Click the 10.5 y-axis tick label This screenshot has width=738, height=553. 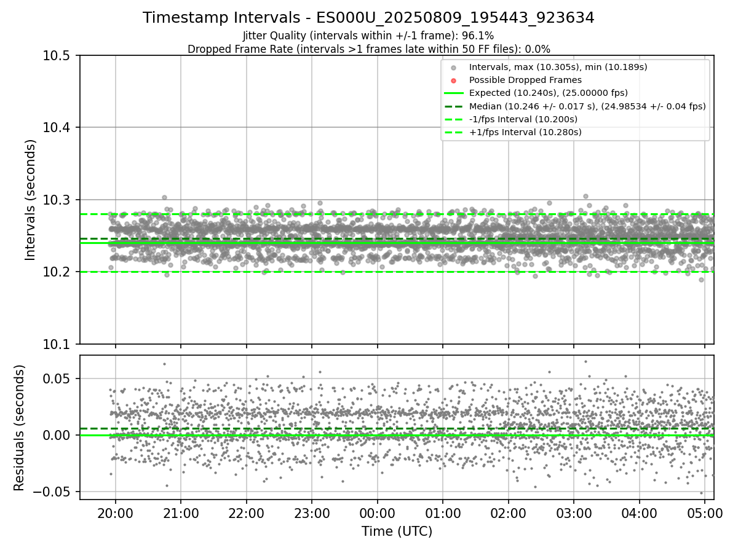point(58,56)
